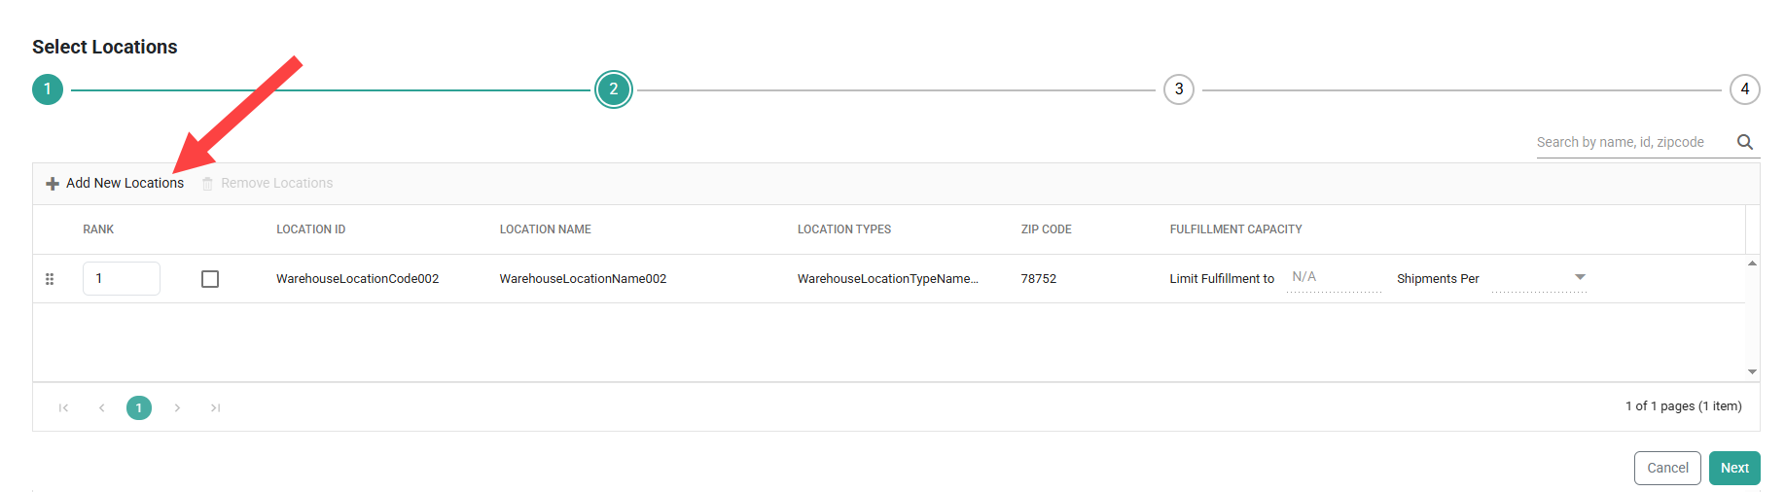This screenshot has width=1785, height=492.
Task: Click the Limit Fulfillment N/A input
Action: click(x=1334, y=278)
